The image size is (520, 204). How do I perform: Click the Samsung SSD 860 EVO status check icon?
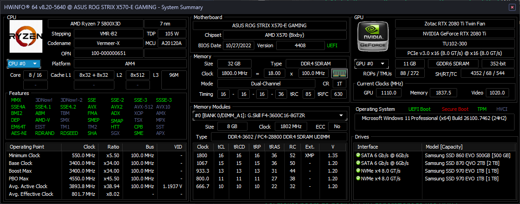pos(358,155)
